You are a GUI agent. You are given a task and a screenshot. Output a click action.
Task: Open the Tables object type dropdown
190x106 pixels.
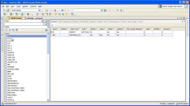click(48, 27)
